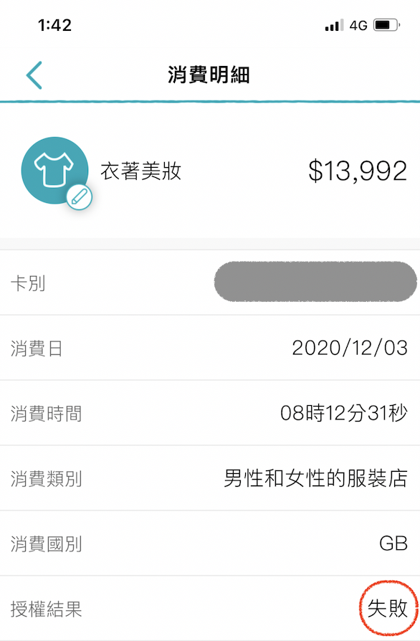Tap 男性和女性的服裝店 category value
Viewport: 420px width, 641px height.
click(x=315, y=478)
